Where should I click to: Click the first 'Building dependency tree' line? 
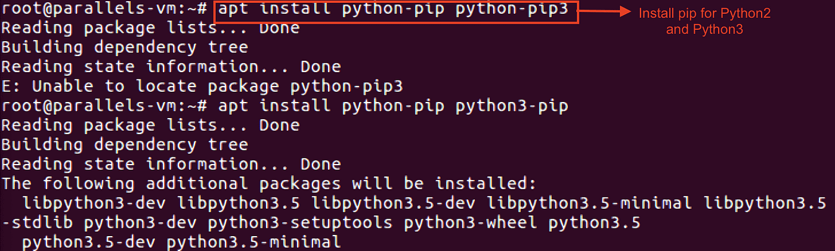click(x=124, y=48)
